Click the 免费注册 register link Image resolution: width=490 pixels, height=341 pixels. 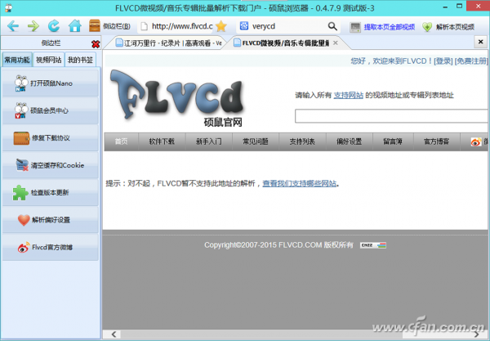tap(471, 61)
